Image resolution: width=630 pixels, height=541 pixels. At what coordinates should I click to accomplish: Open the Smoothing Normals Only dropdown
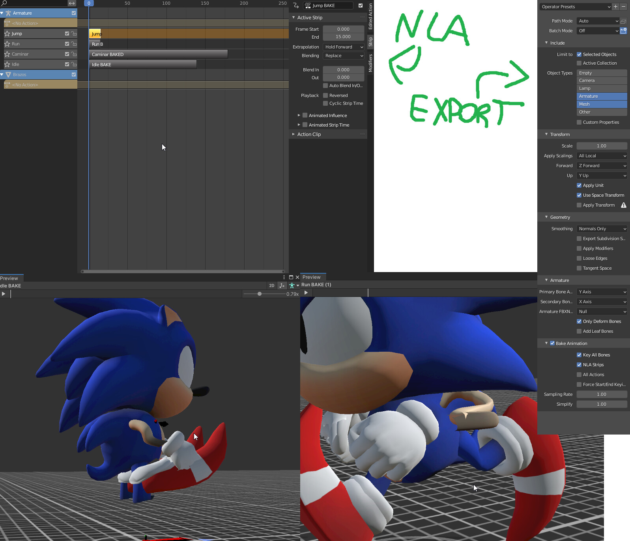click(x=602, y=229)
